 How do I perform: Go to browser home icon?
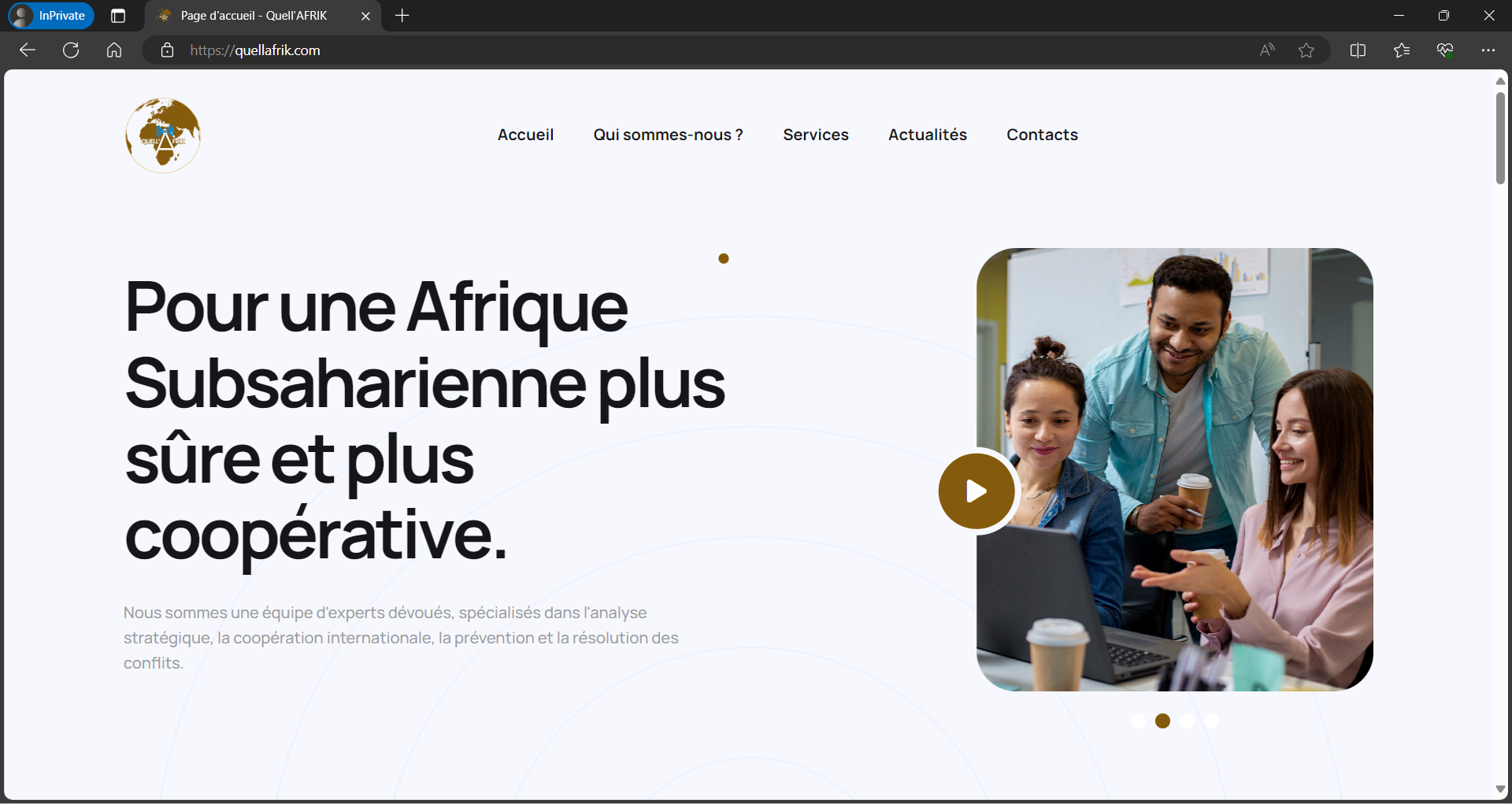114,50
